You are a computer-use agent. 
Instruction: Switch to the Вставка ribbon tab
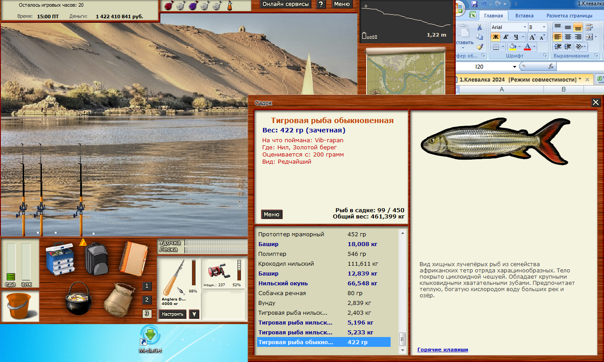524,16
